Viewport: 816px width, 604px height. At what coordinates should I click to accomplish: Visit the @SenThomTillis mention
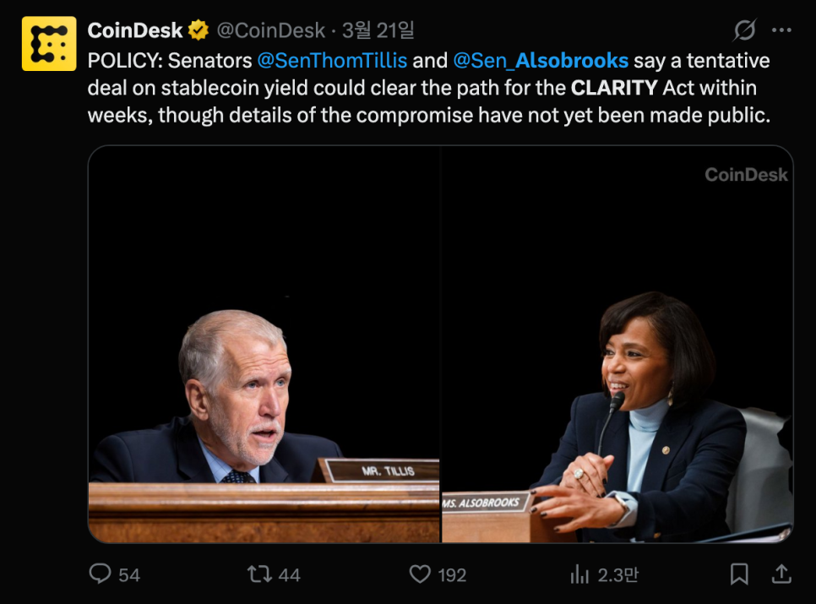tap(332, 61)
